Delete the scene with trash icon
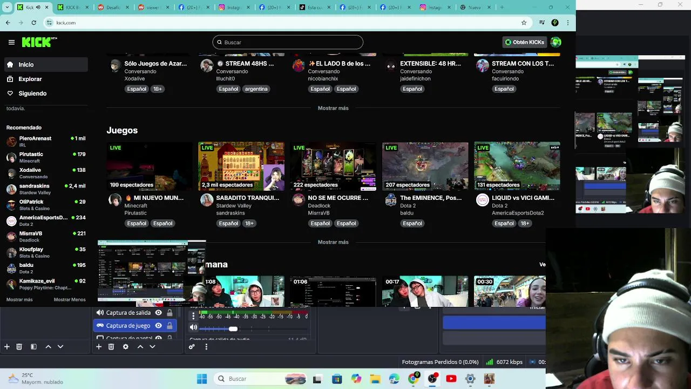 [x=19, y=347]
